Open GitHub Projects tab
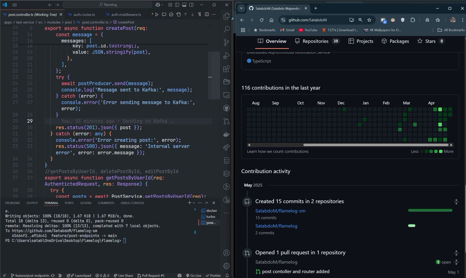This screenshot has width=466, height=278. [x=361, y=41]
